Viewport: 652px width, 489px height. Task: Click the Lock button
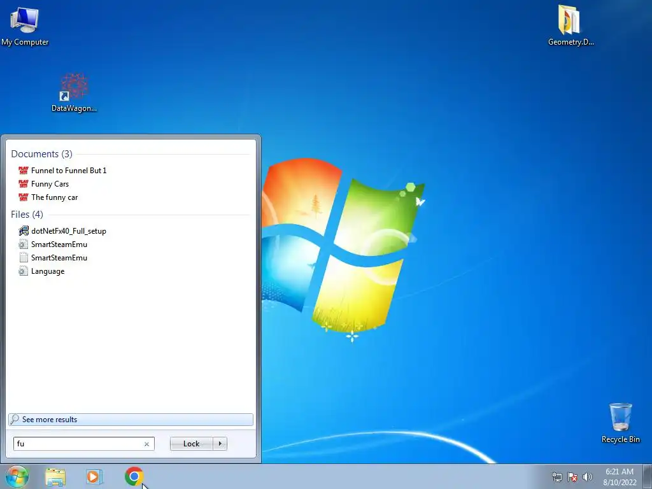(x=191, y=444)
